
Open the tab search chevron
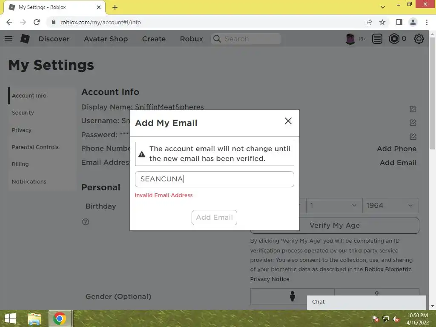click(383, 7)
